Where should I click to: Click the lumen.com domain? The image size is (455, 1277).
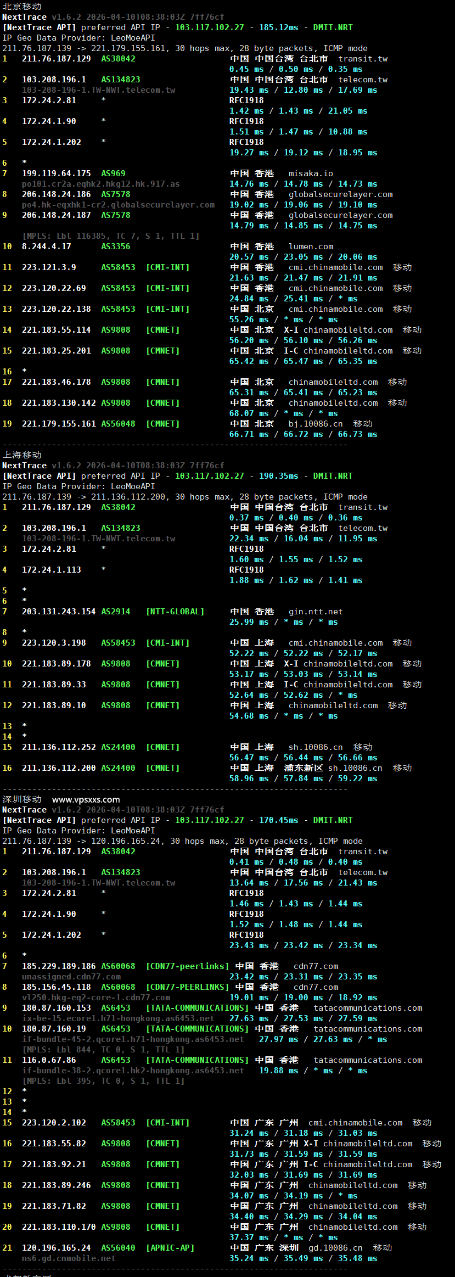(x=311, y=247)
